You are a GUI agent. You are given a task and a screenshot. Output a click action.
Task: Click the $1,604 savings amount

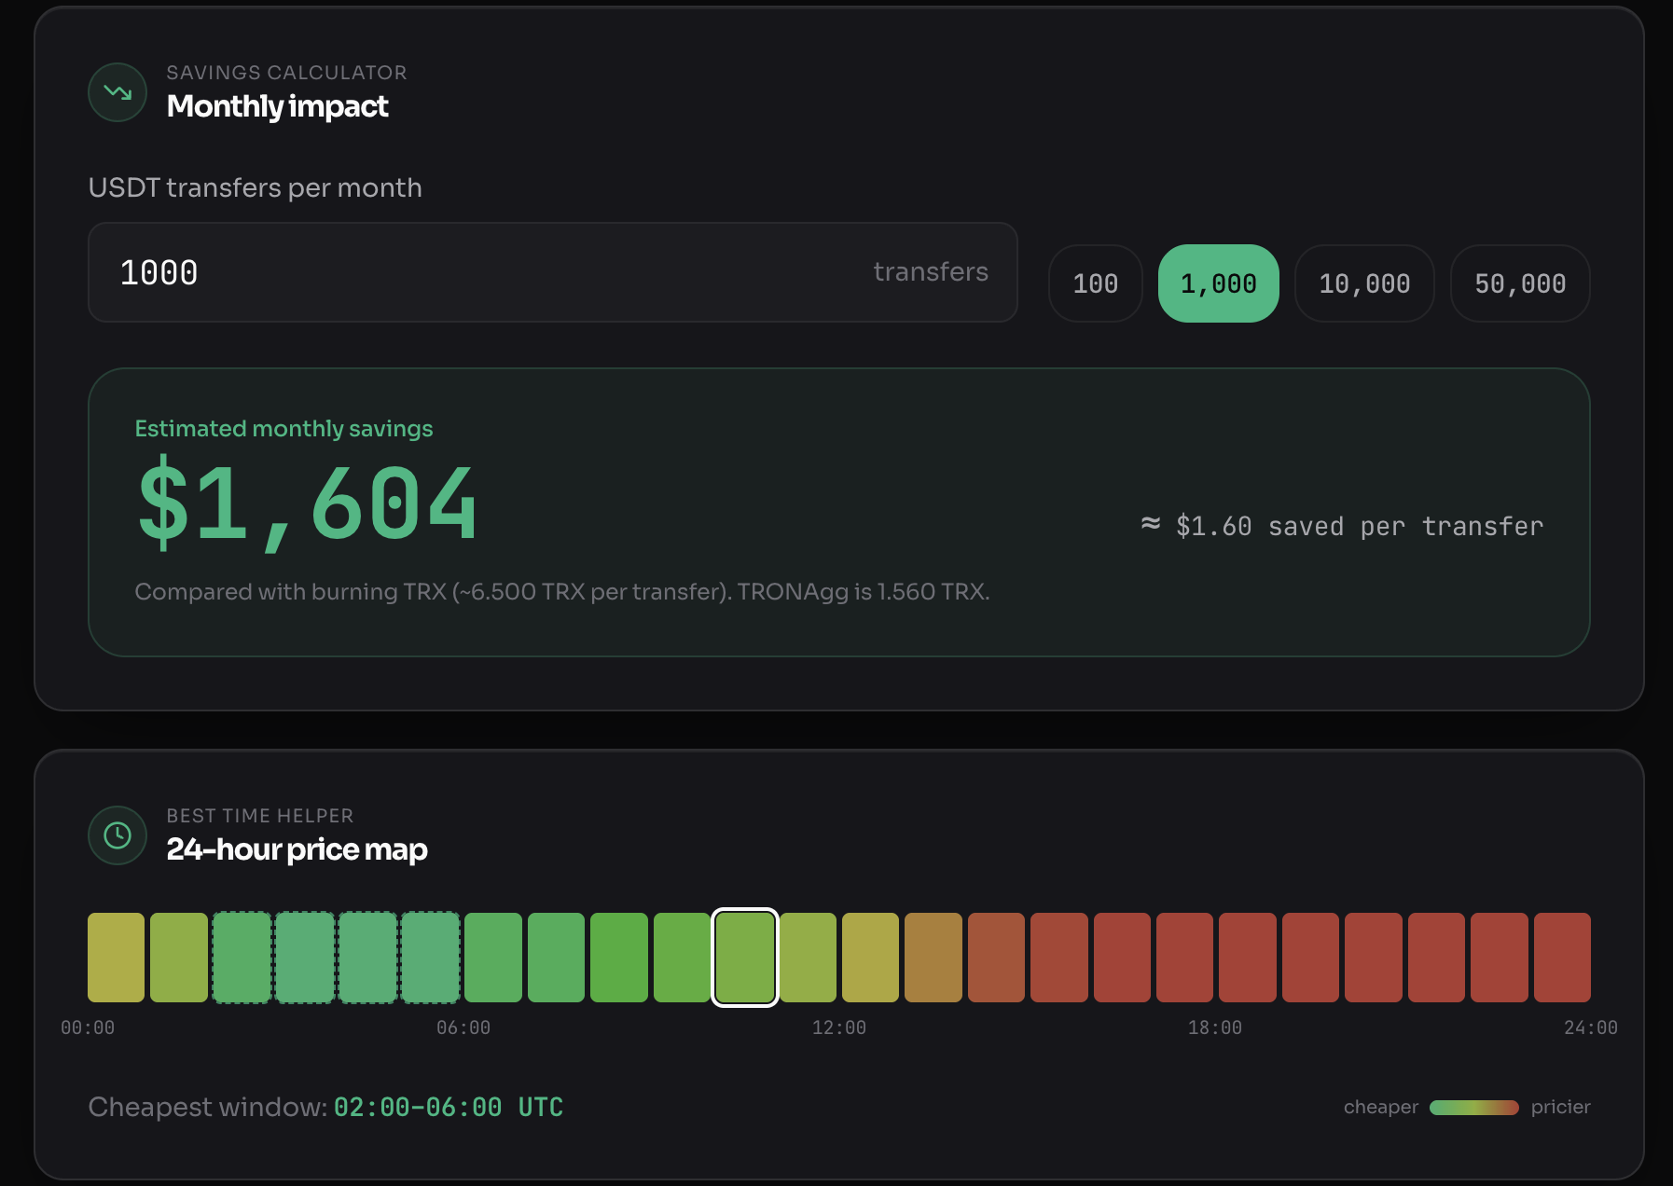[308, 504]
